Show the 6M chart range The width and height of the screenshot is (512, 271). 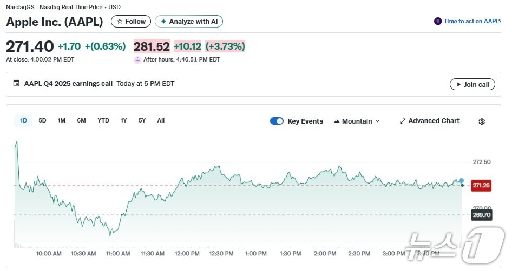pyautogui.click(x=81, y=120)
